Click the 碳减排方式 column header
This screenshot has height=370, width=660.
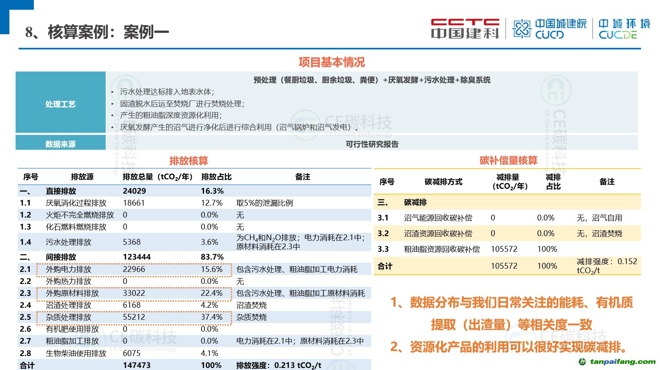(x=443, y=182)
